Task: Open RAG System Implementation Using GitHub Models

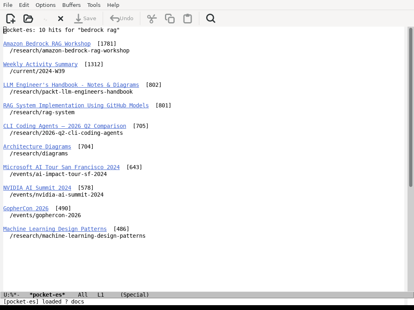Action: click(76, 105)
